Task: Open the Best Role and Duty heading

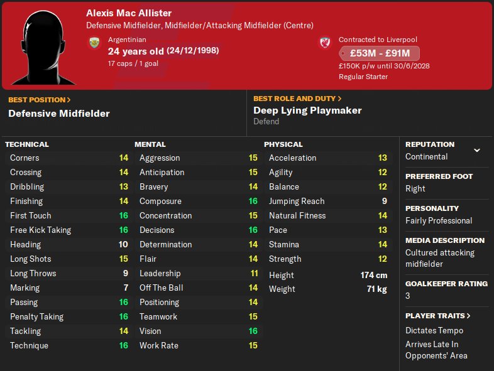Action: click(x=297, y=99)
